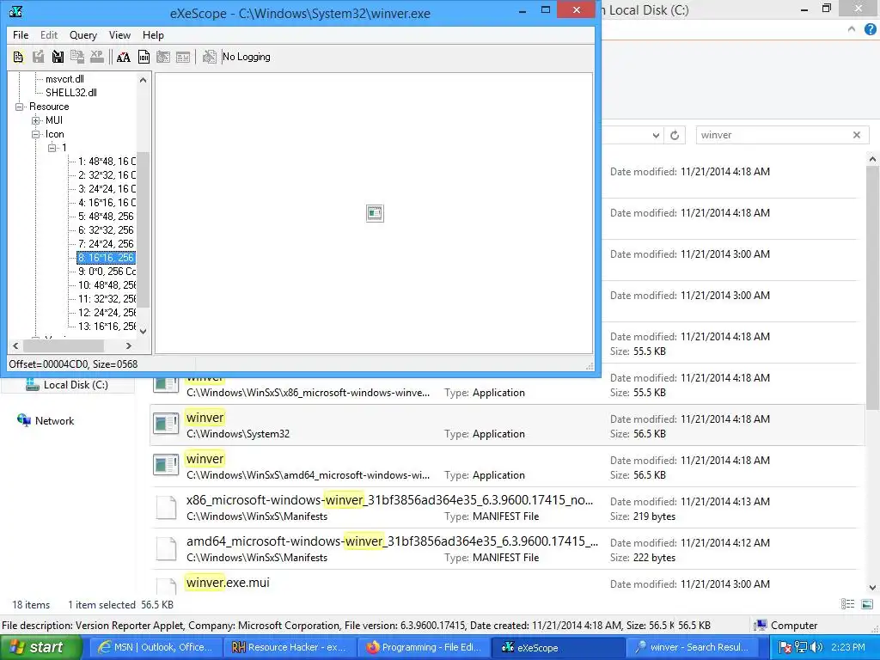Click the amd64 manifest file icon
Screen dimensions: 880x660
point(166,547)
